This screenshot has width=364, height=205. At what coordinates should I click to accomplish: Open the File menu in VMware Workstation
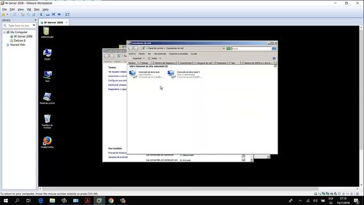[5, 10]
